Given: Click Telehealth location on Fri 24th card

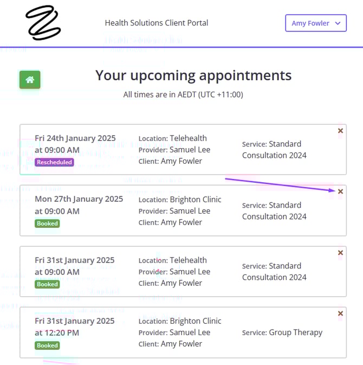Looking at the screenshot, I should coord(188,138).
